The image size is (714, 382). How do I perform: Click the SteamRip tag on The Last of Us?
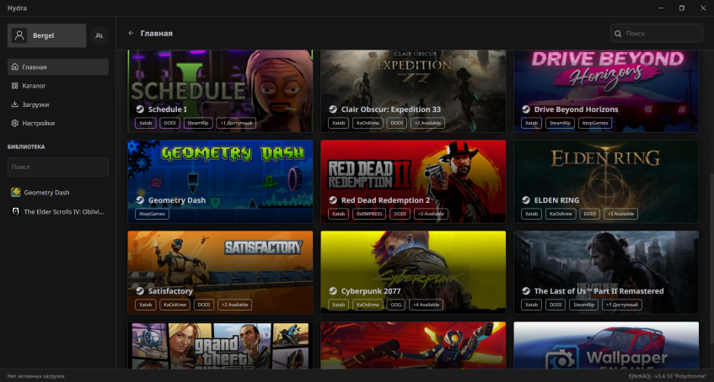(584, 305)
